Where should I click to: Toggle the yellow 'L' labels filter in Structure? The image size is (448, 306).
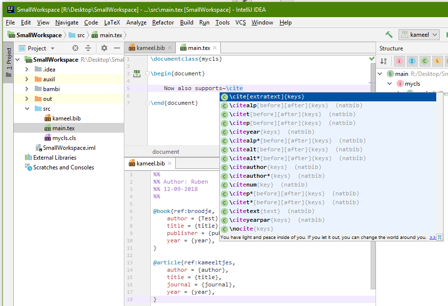pos(437,61)
